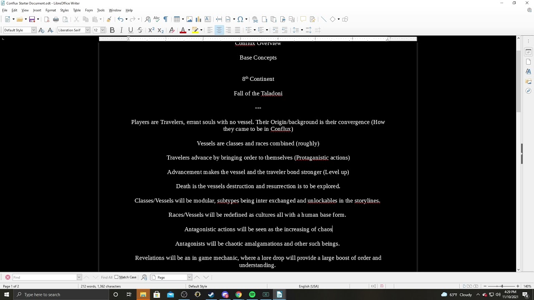Insert an image
Viewport: 534px width, 300px height.
189,19
